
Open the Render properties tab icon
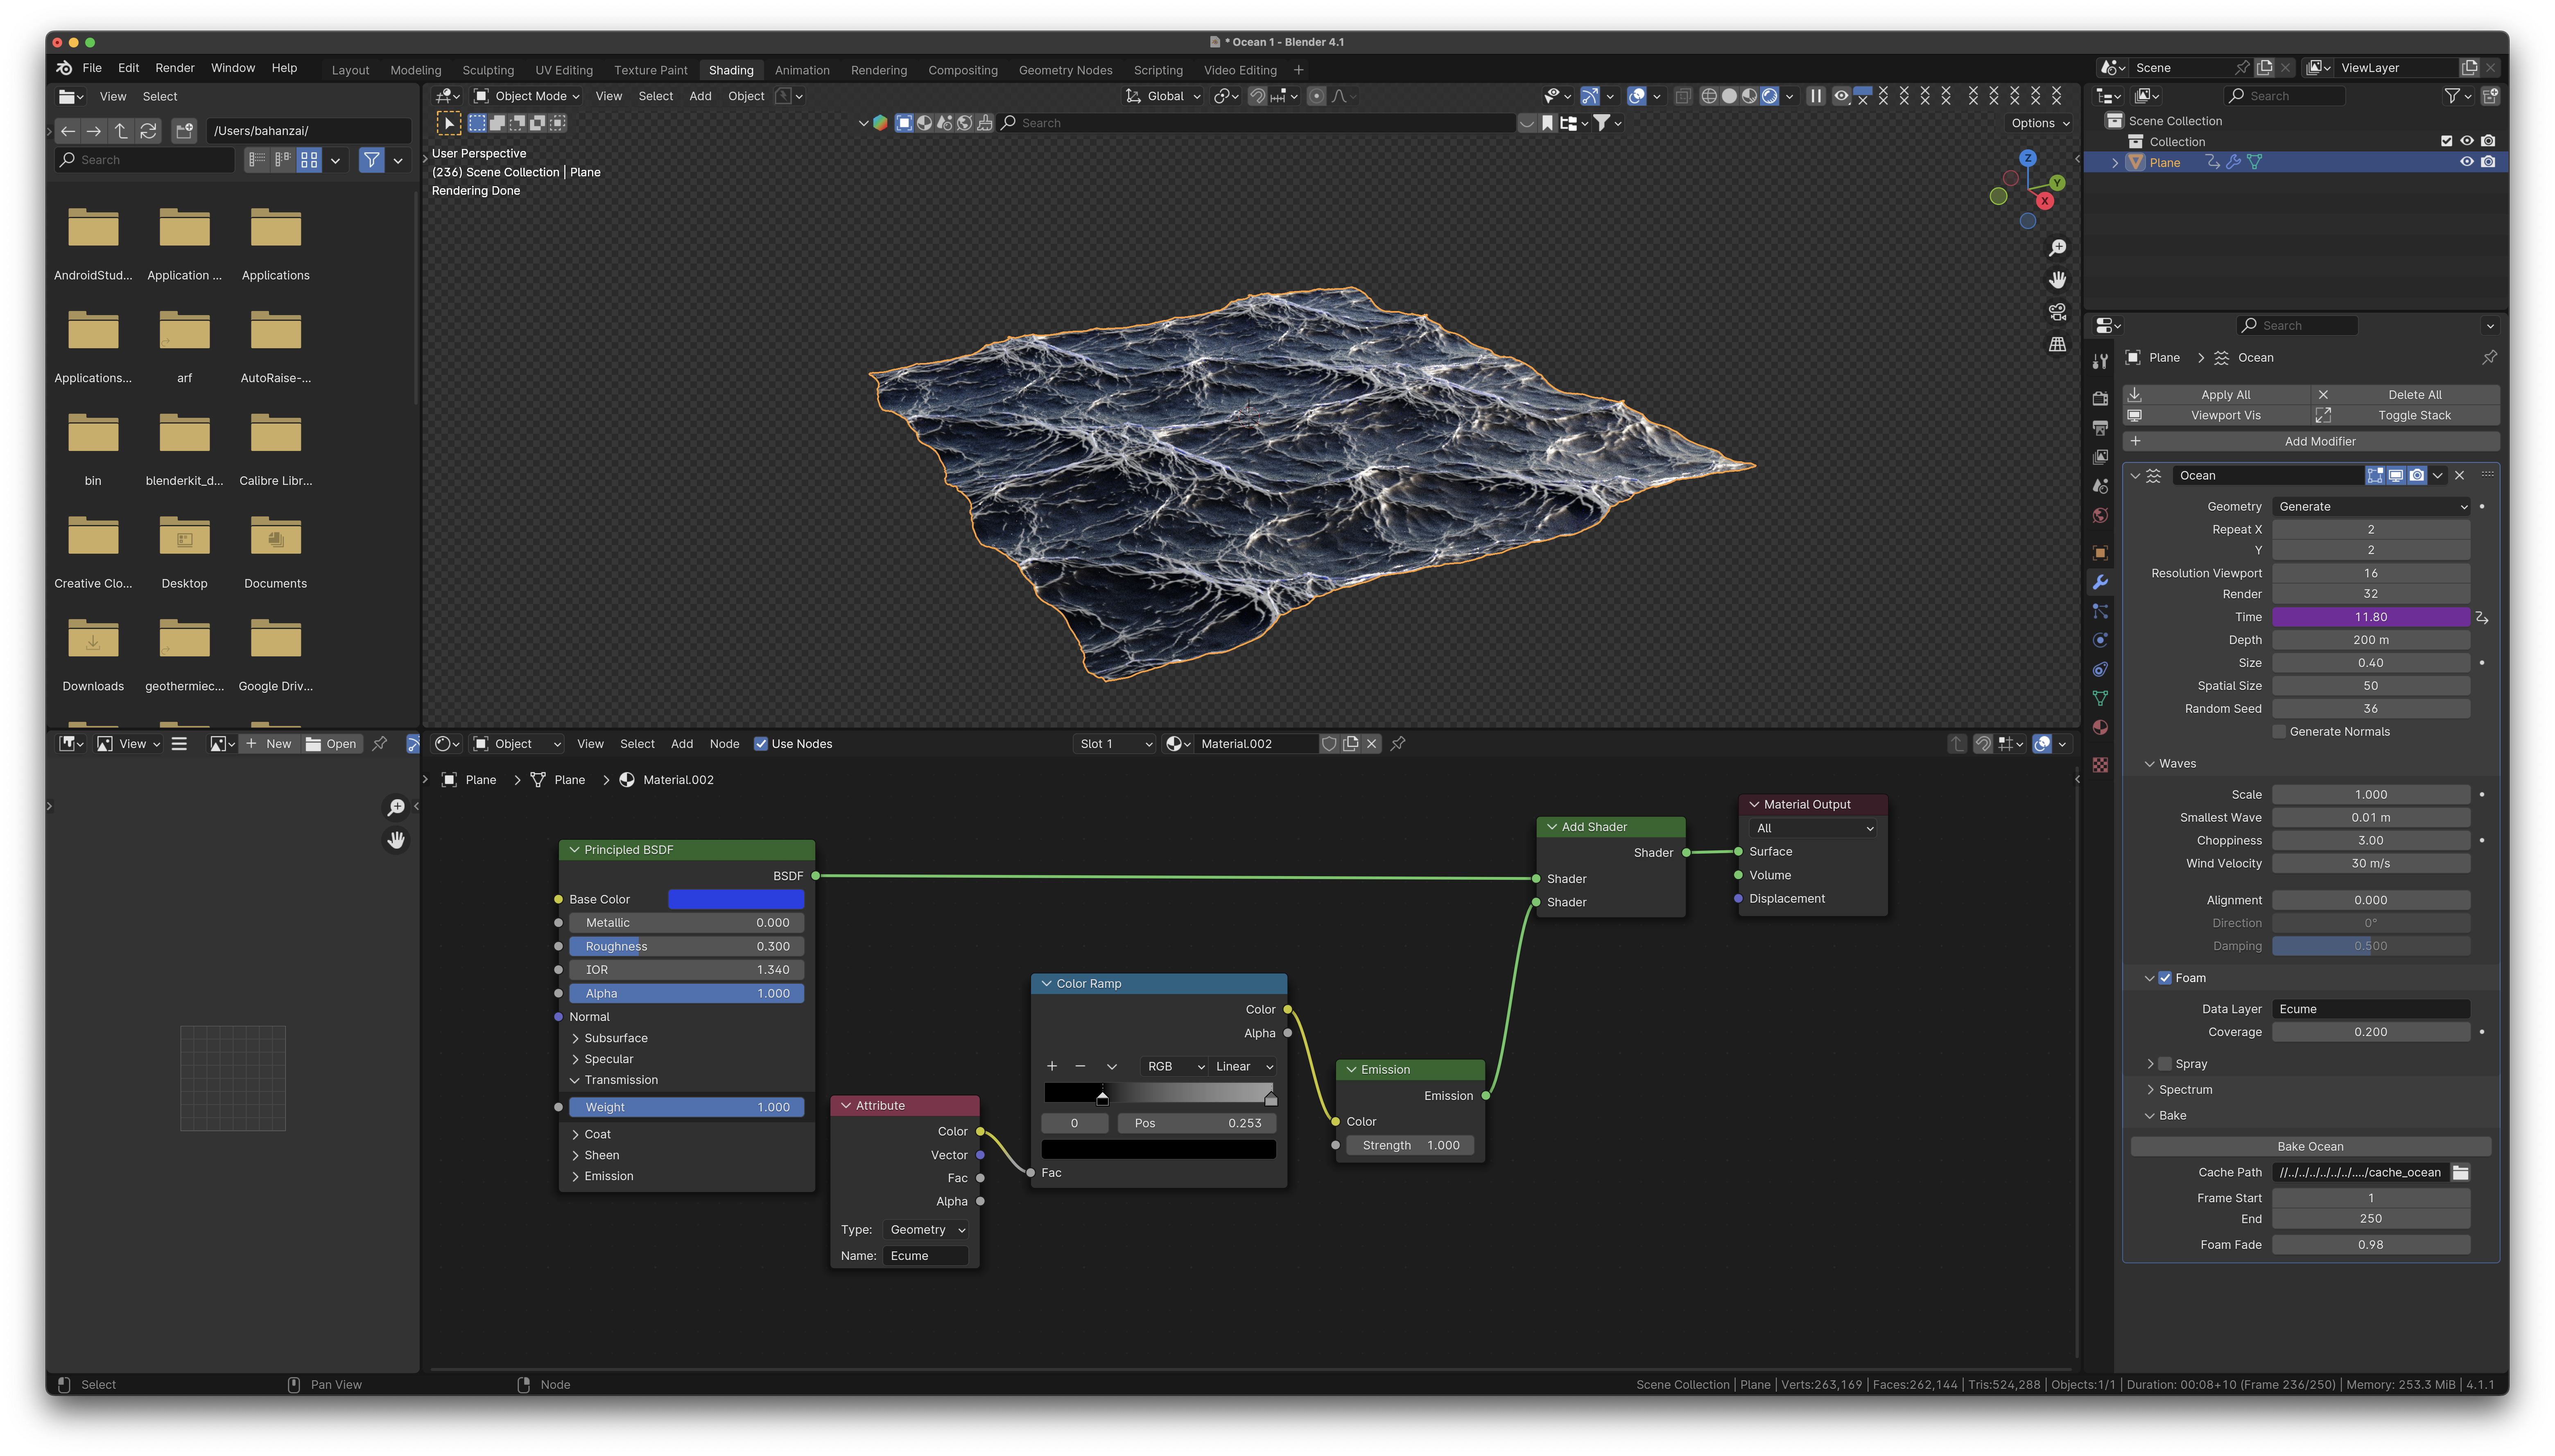coord(2100,398)
